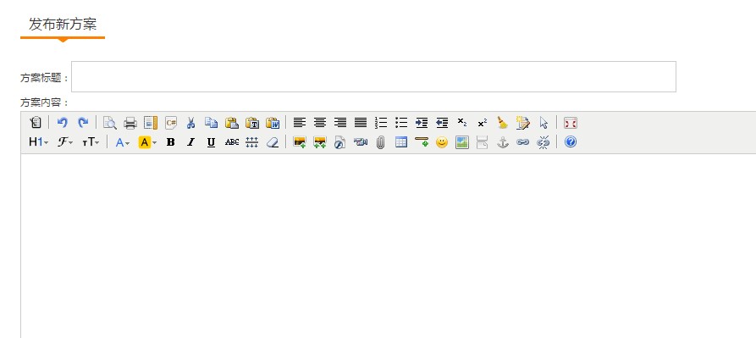This screenshot has height=338, width=756.
Task: Click the paste from Word icon
Action: [x=273, y=123]
